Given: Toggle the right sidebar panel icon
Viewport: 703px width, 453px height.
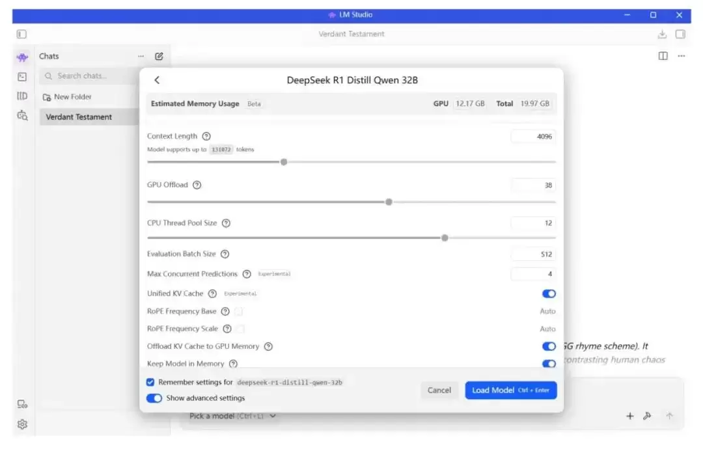Looking at the screenshot, I should tap(680, 34).
